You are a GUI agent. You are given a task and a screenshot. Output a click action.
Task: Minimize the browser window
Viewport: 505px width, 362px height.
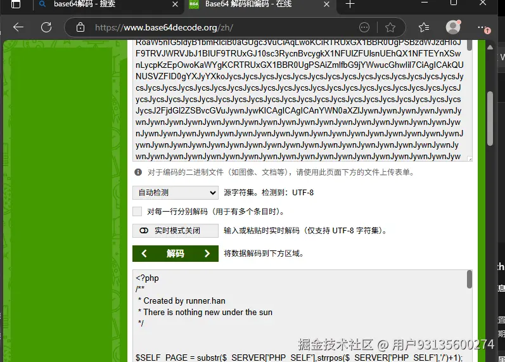coord(425,3)
